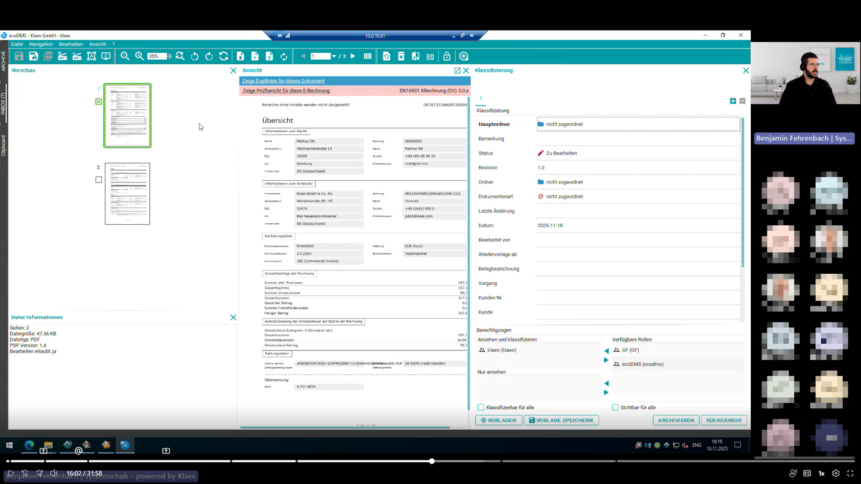Open Zeige Duplikate für dieses Dokument link
The width and height of the screenshot is (861, 484).
click(x=283, y=81)
